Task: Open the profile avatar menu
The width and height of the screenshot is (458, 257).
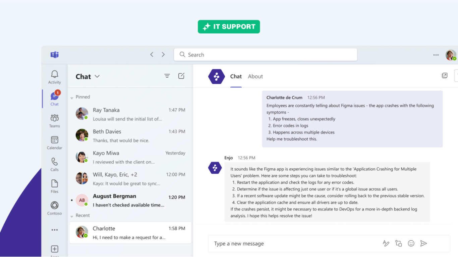Action: coord(451,55)
